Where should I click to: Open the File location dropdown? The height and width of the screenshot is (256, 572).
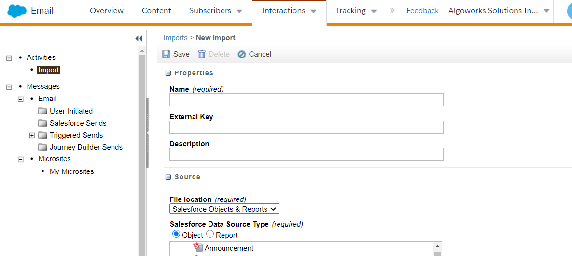pos(224,209)
